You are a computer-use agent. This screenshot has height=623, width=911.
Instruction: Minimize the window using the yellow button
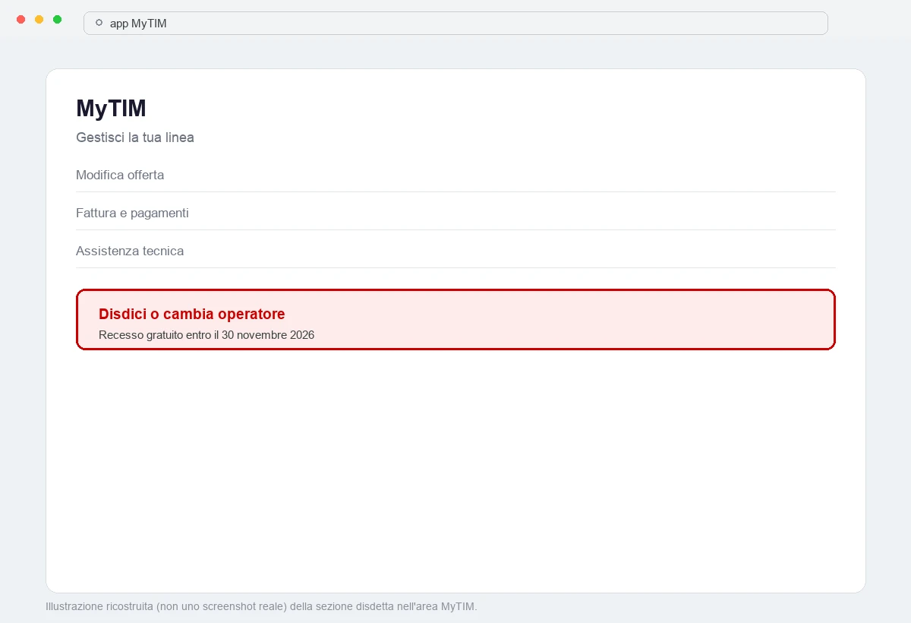(x=39, y=19)
